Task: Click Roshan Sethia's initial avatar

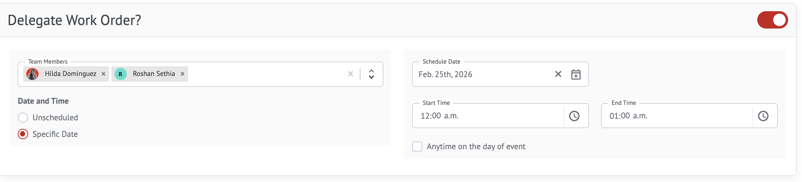Action: [121, 74]
